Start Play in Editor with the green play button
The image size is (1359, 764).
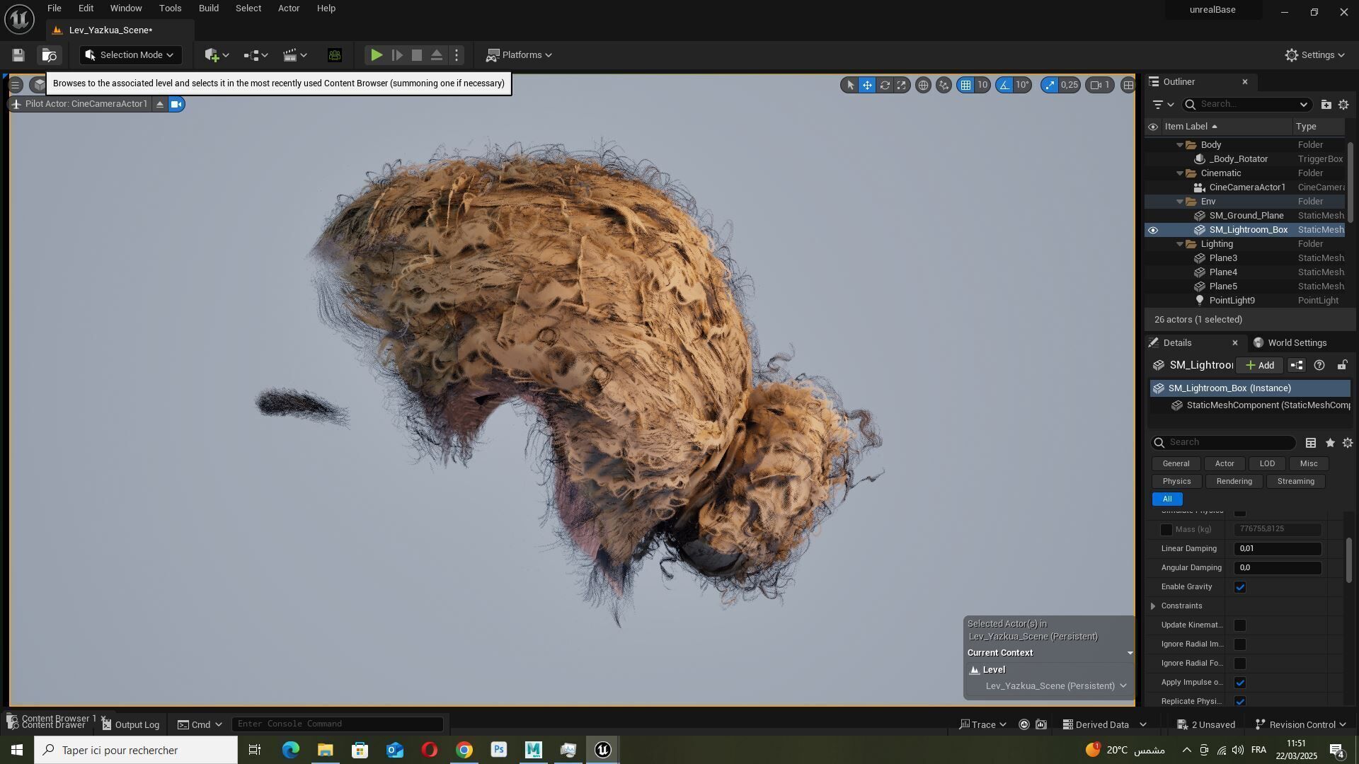coord(377,55)
